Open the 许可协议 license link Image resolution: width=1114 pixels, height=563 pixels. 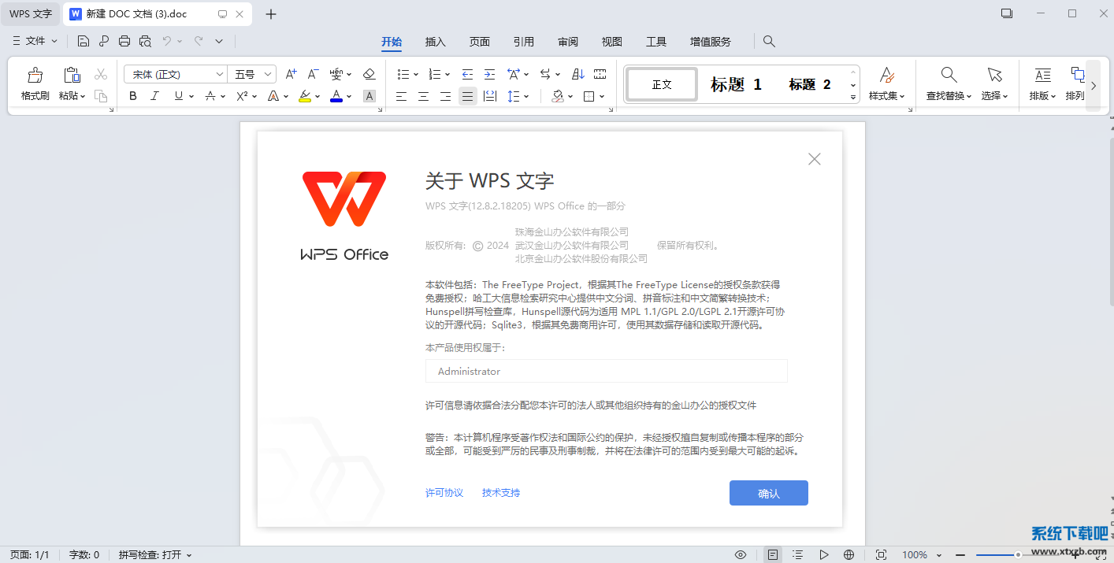(x=444, y=492)
